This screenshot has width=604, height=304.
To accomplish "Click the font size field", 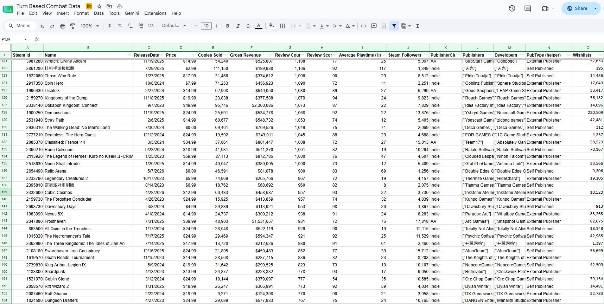I will [206, 26].
